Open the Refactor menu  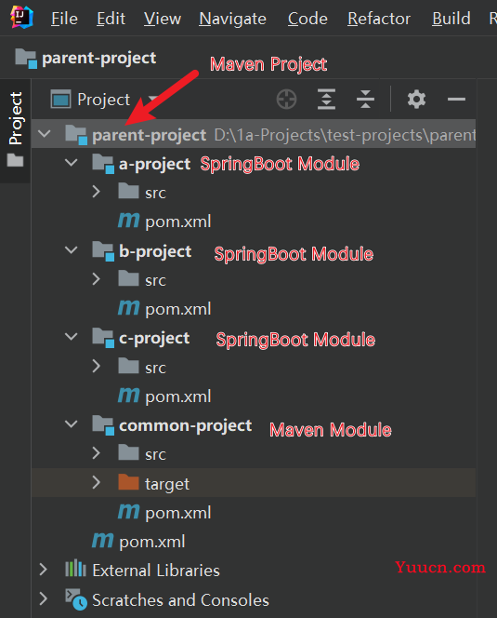pos(379,19)
